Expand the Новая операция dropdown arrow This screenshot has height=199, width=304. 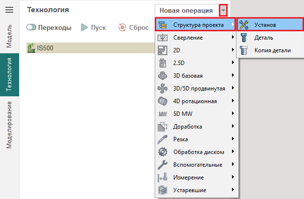click(223, 10)
